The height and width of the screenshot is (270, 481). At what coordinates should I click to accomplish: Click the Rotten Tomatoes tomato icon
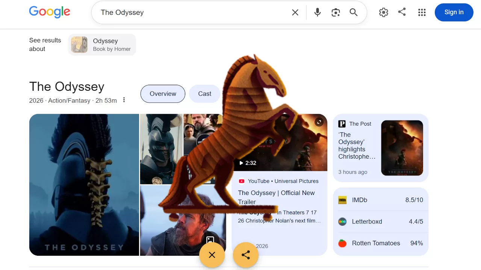(342, 243)
